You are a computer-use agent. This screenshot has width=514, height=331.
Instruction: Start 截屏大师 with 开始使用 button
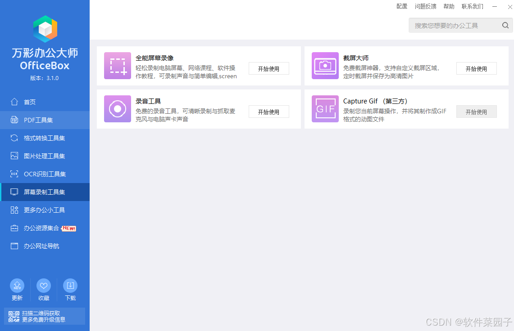(x=476, y=68)
